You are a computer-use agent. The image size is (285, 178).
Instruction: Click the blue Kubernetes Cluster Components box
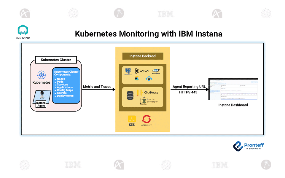65,85
